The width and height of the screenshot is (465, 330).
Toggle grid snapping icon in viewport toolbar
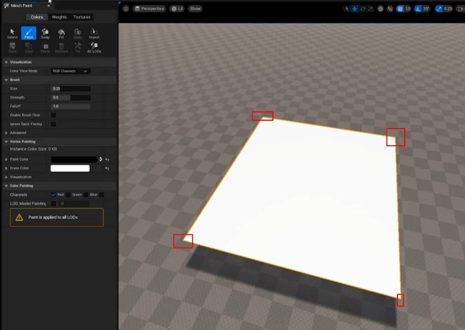(400, 9)
